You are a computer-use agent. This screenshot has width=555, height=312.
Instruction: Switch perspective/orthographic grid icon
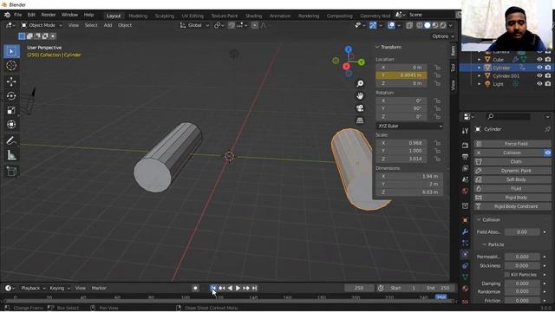pyautogui.click(x=360, y=120)
